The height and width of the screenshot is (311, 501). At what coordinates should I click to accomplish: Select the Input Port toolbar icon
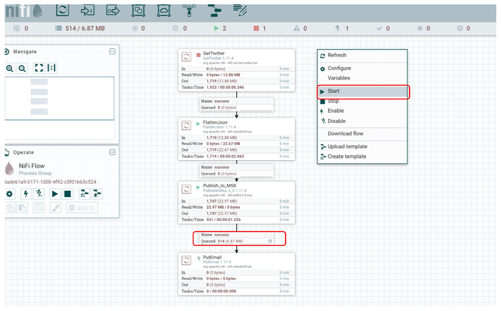pyautogui.click(x=88, y=11)
